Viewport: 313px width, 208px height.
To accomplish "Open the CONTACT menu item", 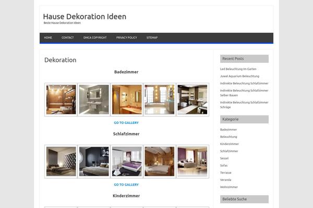I will 67,37.
